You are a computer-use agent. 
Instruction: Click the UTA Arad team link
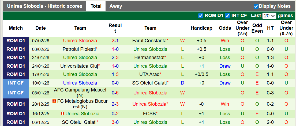pos(149,74)
